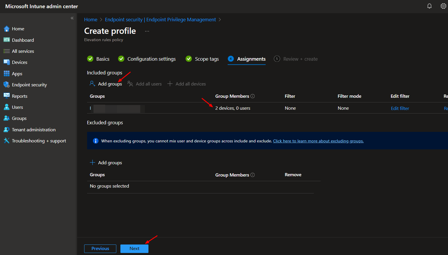Click the blue info icon in the exclusion notice
Image resolution: width=448 pixels, height=255 pixels.
click(x=96, y=141)
